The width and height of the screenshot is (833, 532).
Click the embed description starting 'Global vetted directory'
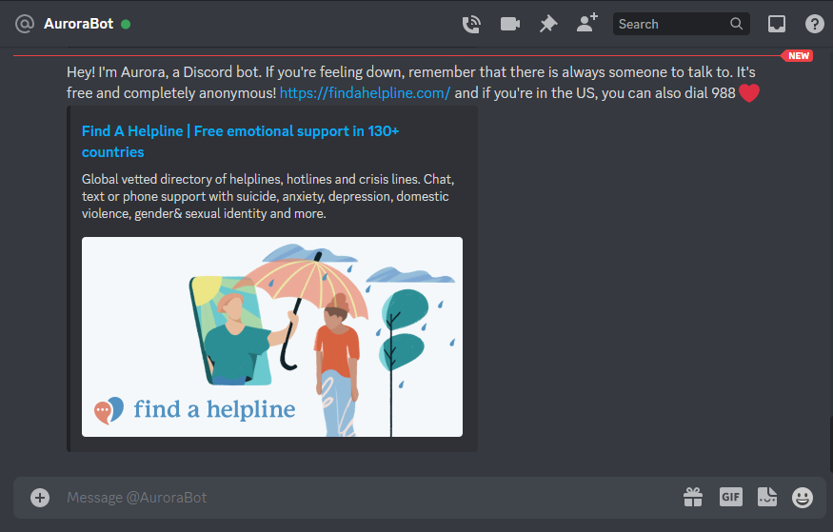pos(268,196)
